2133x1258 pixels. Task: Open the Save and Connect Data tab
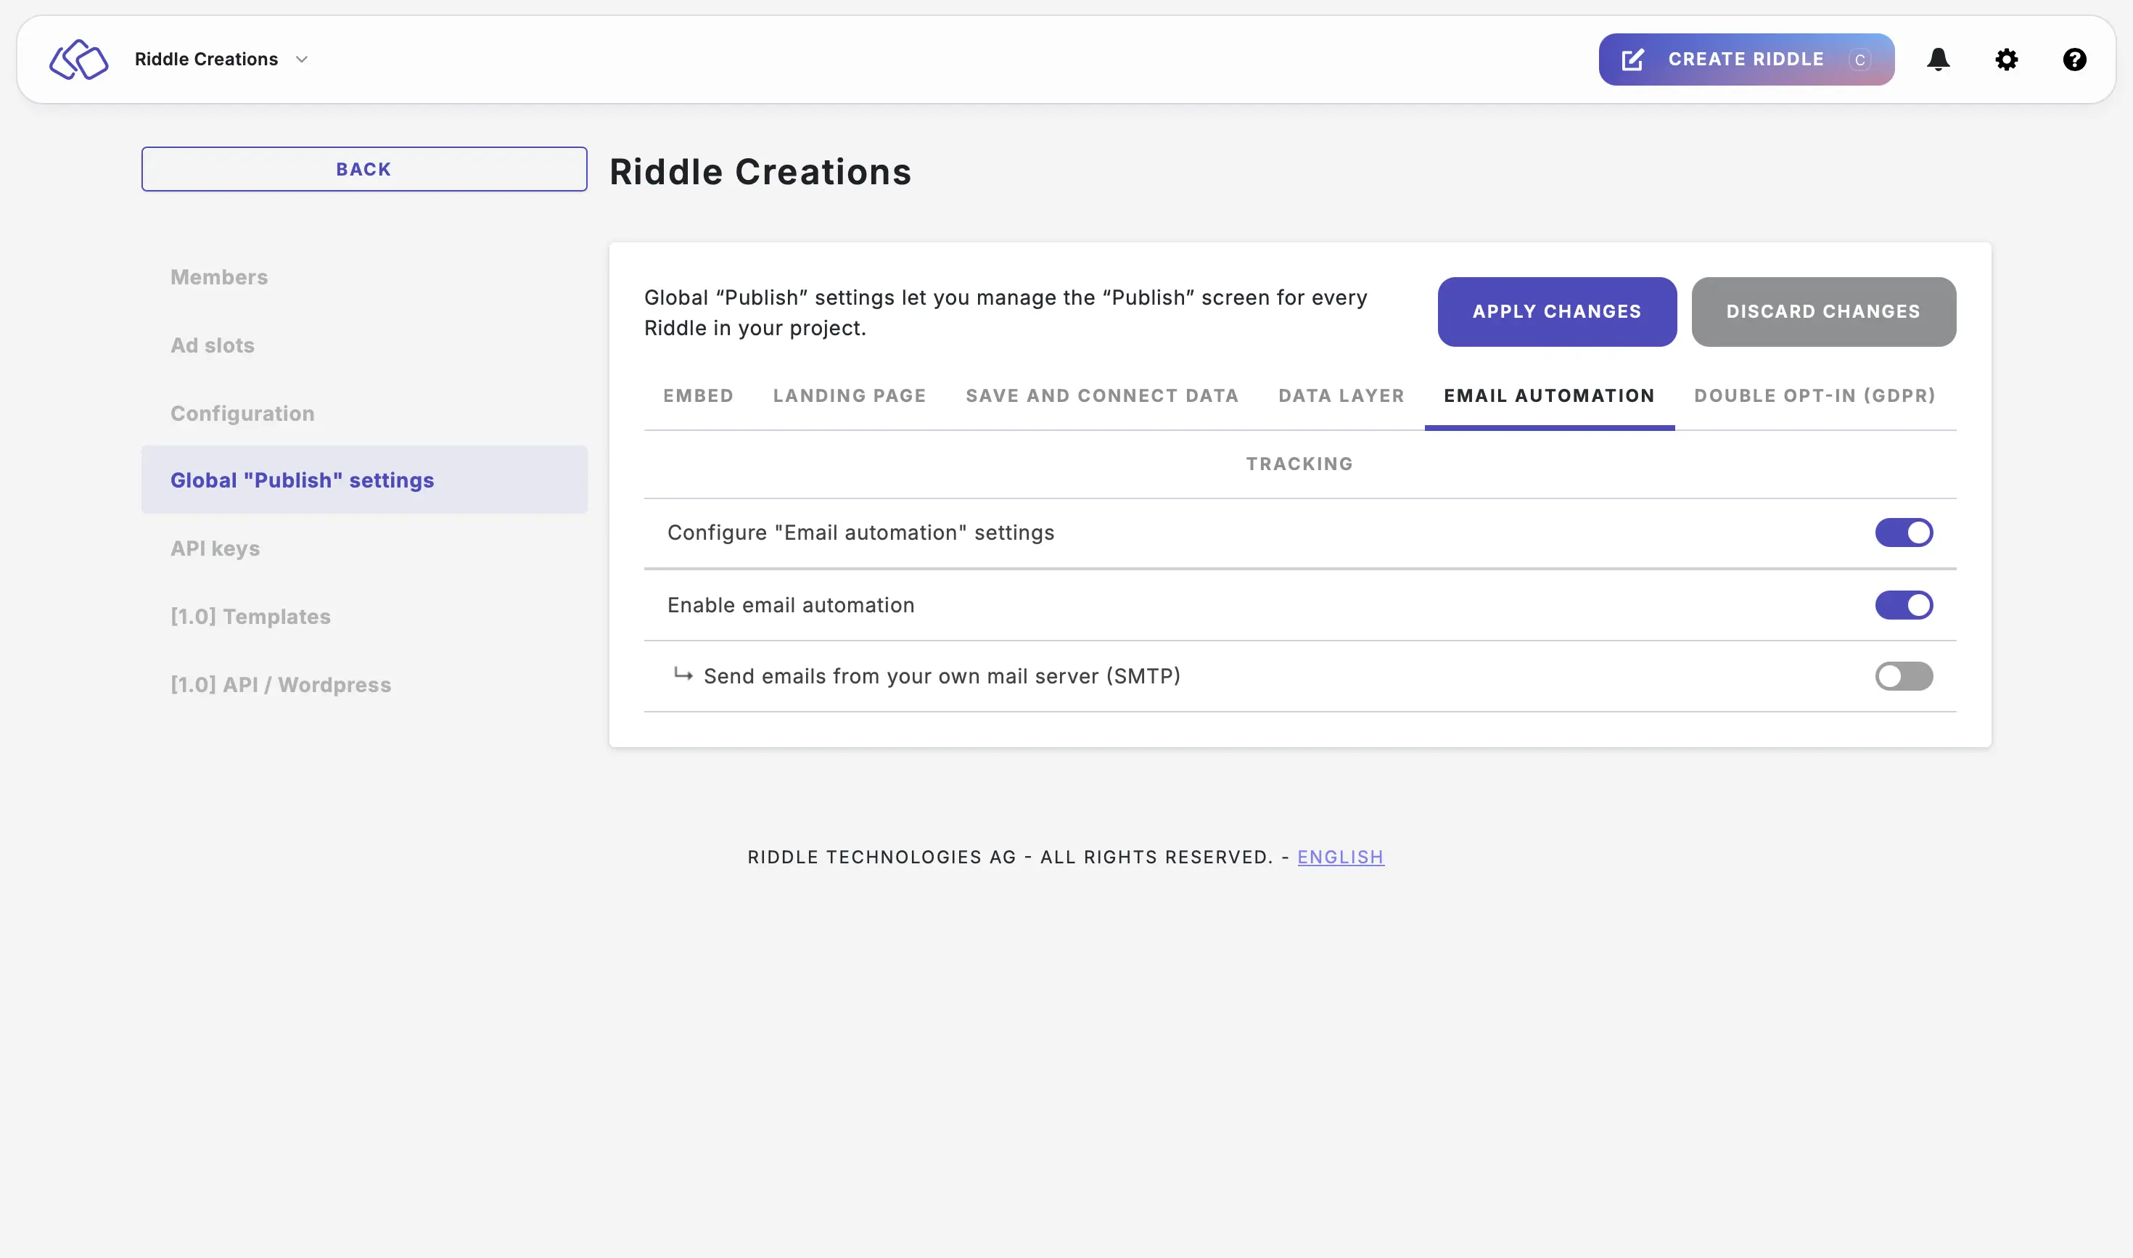point(1102,396)
